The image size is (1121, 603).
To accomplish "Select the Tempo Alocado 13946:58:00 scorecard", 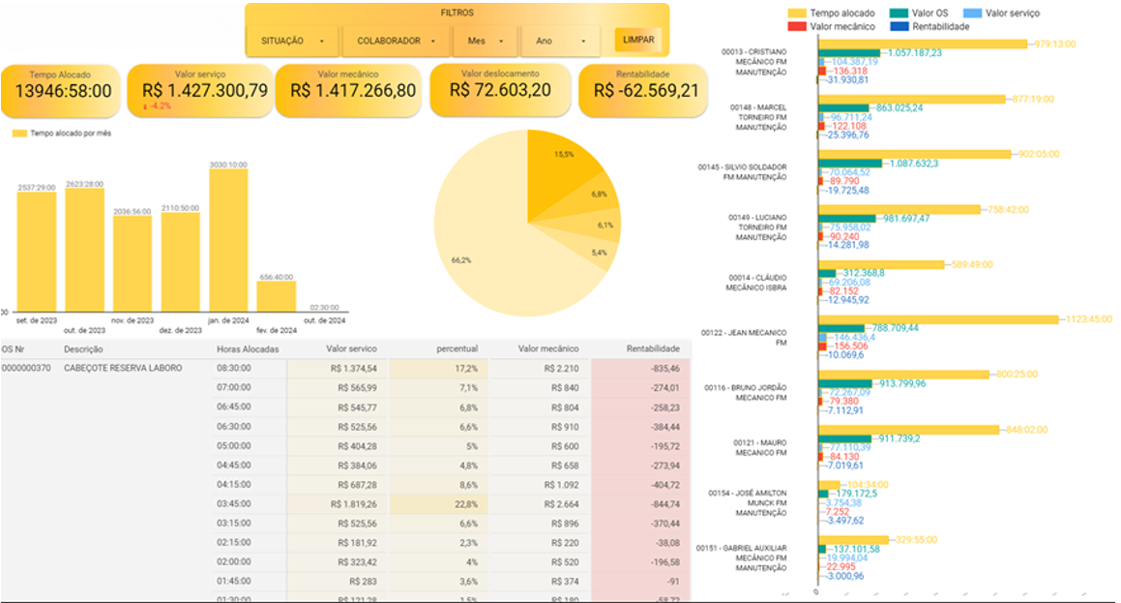I will point(61,91).
